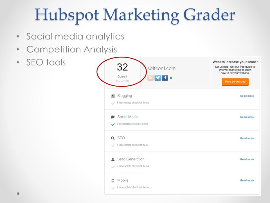
Task: Open Read more link for Social Media
Action: coord(247,117)
